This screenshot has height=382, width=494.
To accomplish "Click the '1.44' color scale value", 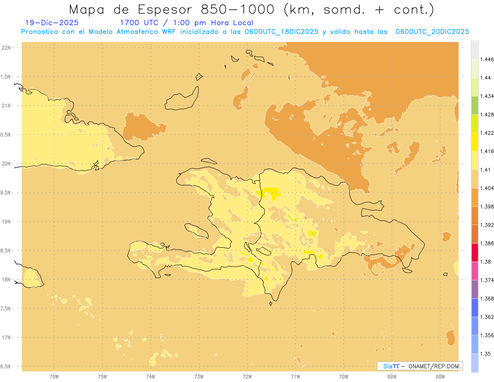I will coord(486,77).
